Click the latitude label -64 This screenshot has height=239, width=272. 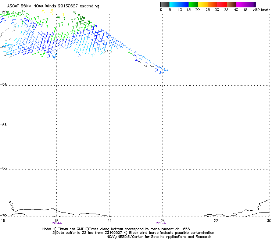pos(3,85)
